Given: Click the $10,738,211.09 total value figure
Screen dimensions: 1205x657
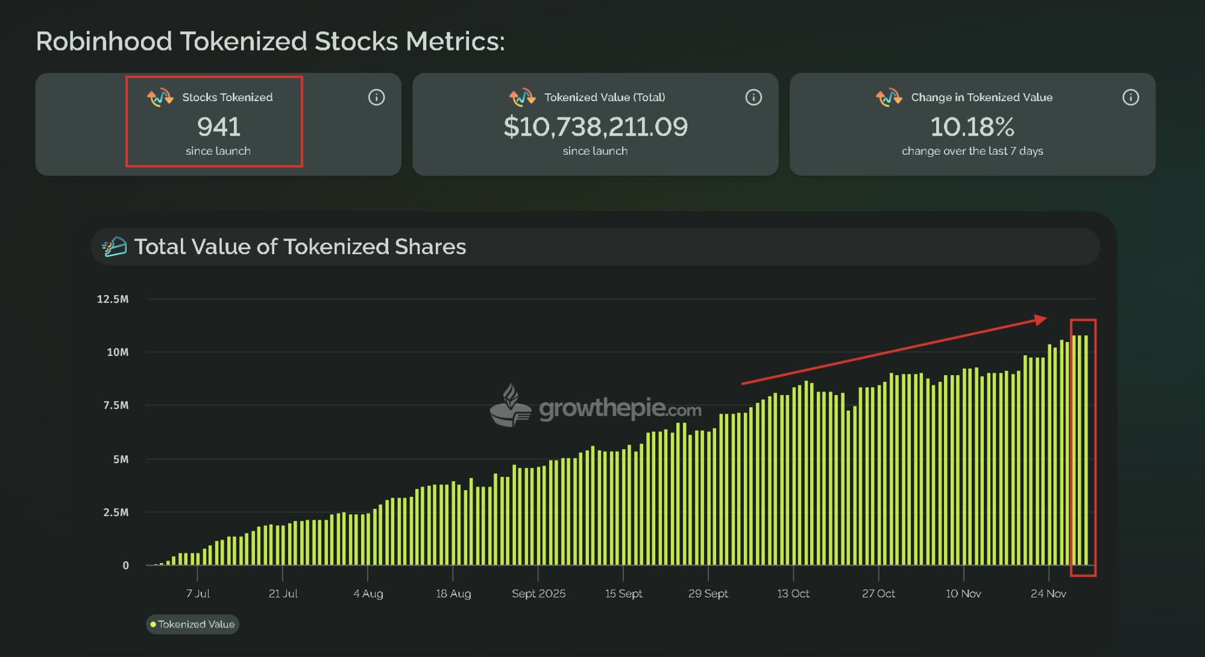Looking at the screenshot, I should coord(595,126).
